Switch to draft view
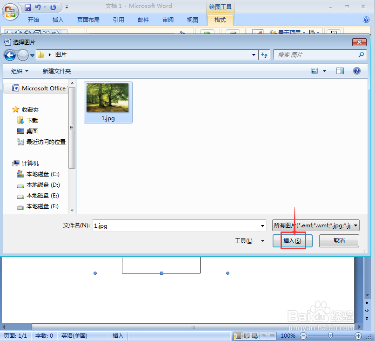 pyautogui.click(x=272, y=336)
